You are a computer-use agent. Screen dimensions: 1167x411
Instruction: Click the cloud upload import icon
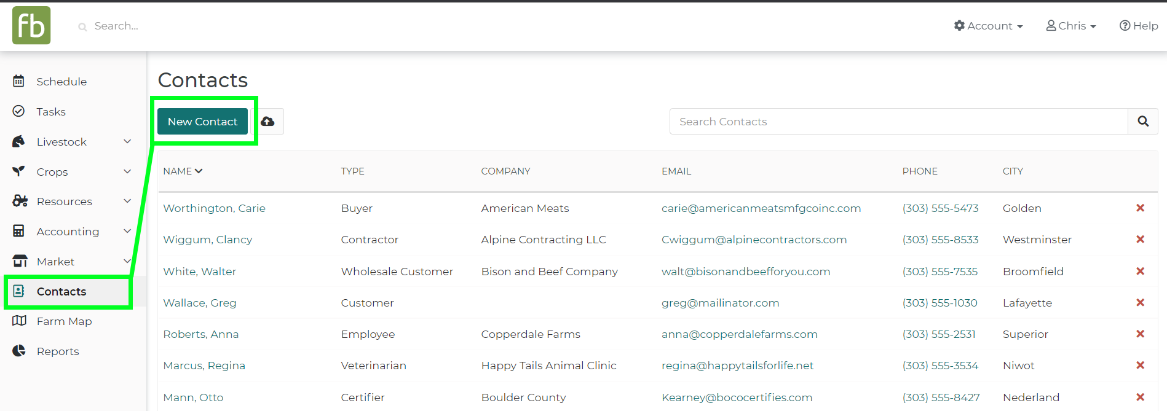[x=267, y=122]
